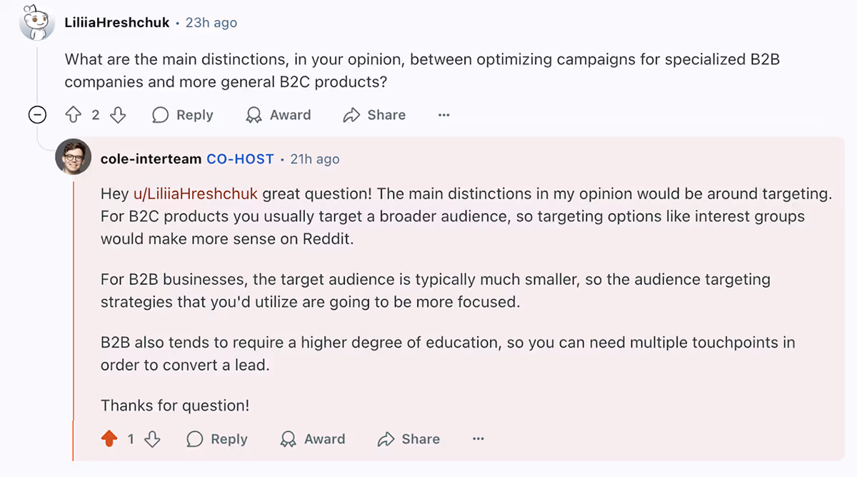857x477 pixels.
Task: Click cole-interteam's username
Action: 151,159
